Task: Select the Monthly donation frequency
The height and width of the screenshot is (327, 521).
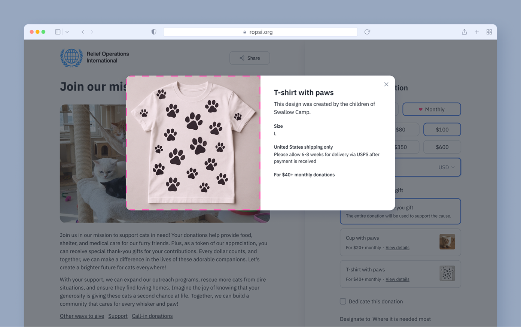Action: coord(432,109)
